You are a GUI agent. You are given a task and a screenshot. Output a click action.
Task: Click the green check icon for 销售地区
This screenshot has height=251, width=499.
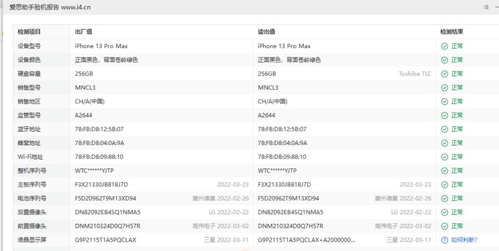(444, 101)
